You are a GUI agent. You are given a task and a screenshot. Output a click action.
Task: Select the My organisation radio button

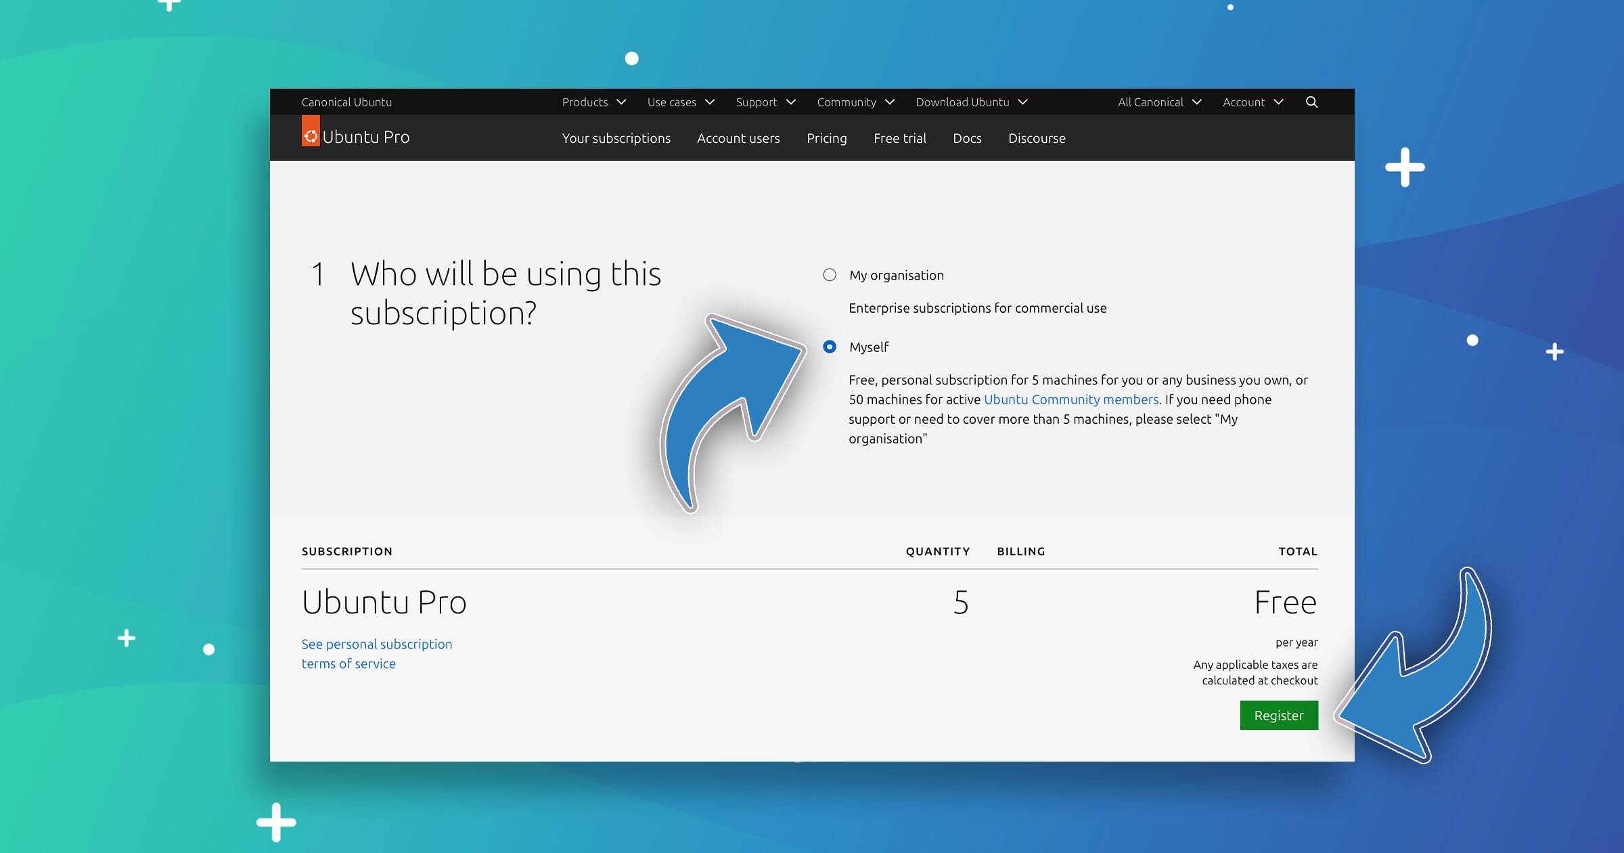[x=830, y=275]
